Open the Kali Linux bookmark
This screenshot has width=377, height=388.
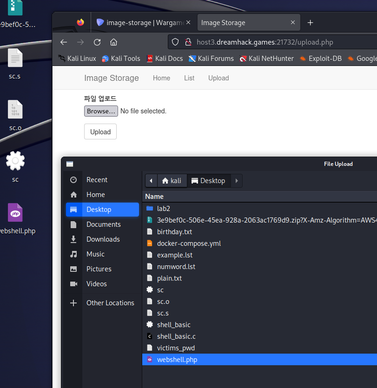click(77, 59)
